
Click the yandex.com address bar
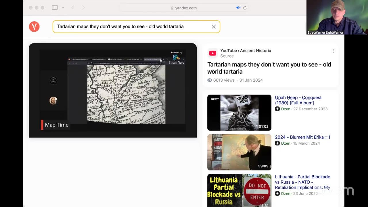[184, 8]
